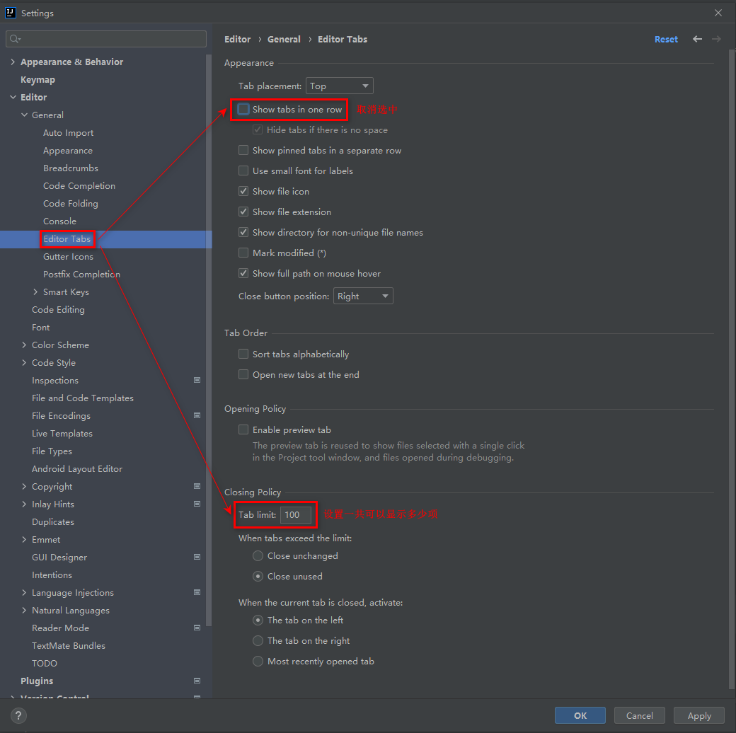Click the Cancel button
The width and height of the screenshot is (736, 733).
[639, 715]
